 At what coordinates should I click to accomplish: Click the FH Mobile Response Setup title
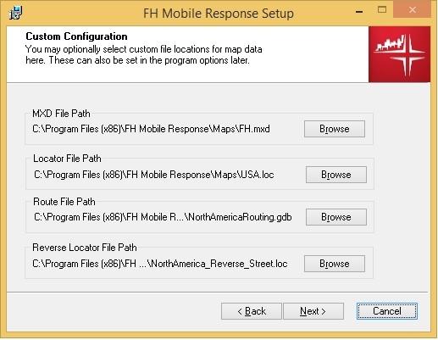tap(219, 14)
